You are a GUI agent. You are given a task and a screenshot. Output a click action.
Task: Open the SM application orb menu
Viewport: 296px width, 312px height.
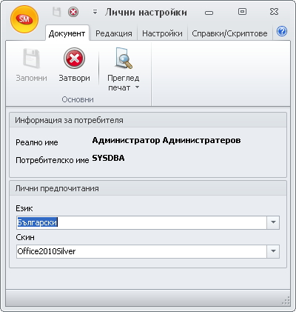click(24, 19)
